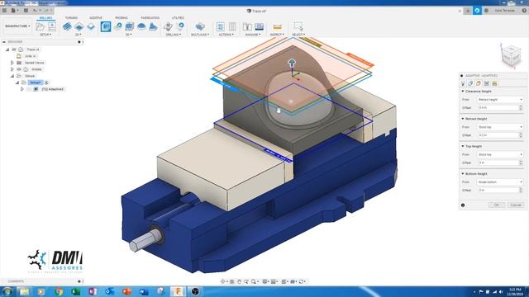Open the Linking tab icon in Adaptive dialog

494,83
